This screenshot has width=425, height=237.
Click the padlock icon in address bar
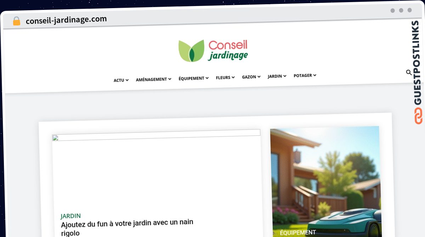coord(16,21)
